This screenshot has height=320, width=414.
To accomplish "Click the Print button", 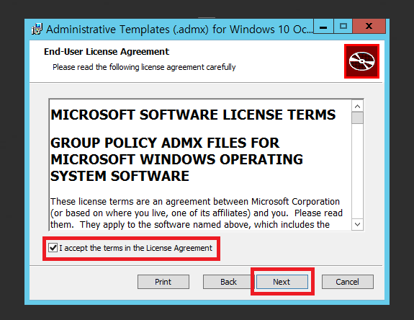I will point(163,282).
